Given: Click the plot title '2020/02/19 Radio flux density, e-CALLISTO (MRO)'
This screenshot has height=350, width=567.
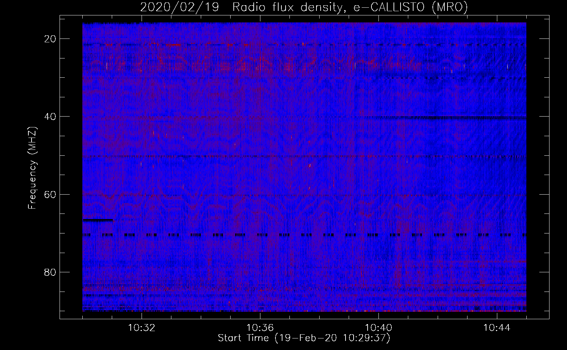Looking at the screenshot, I should pos(304,7).
